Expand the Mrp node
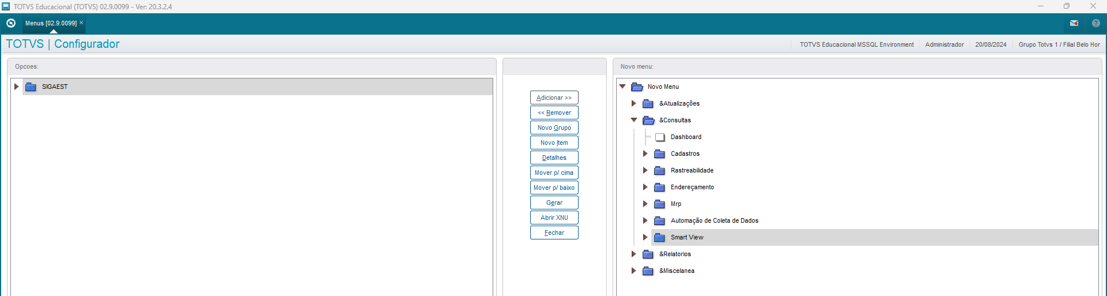This screenshot has width=1107, height=296. pyautogui.click(x=645, y=204)
